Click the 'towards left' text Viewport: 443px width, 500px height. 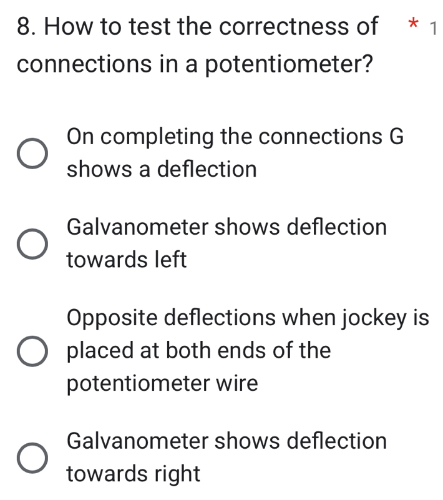[127, 260]
